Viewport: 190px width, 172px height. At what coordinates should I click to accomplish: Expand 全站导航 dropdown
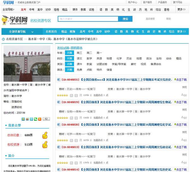9,10
